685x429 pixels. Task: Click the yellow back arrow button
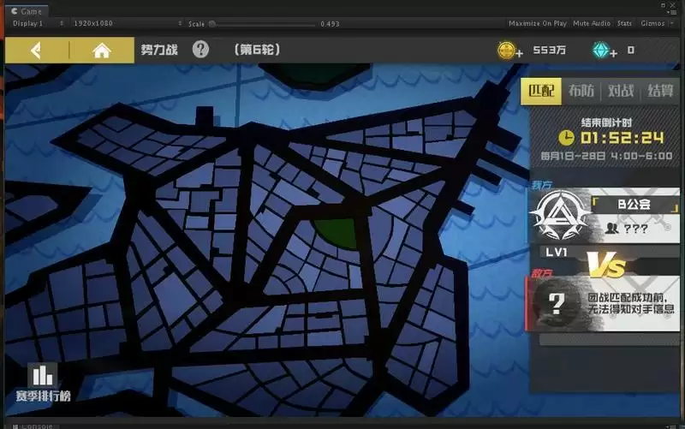pyautogui.click(x=35, y=51)
